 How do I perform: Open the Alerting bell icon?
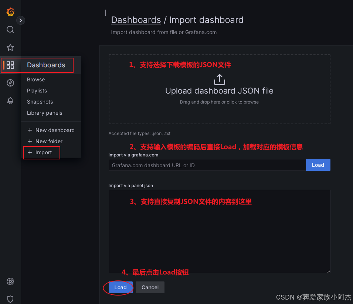[x=10, y=101]
